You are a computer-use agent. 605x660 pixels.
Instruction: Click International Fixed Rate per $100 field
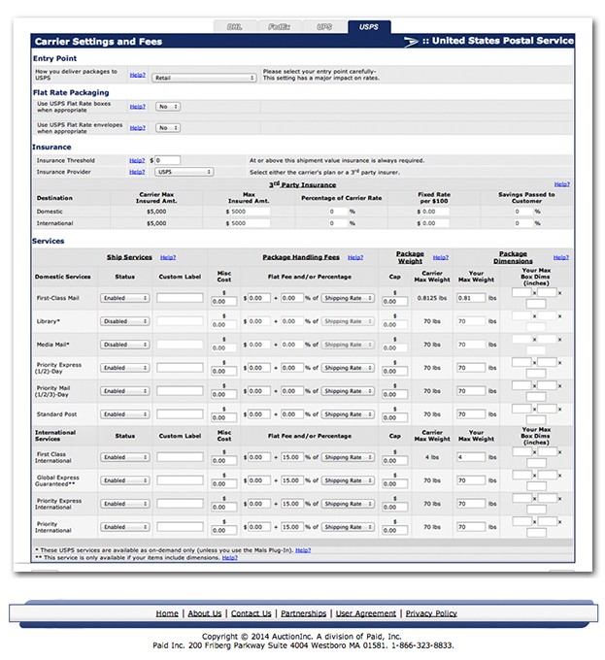click(435, 223)
